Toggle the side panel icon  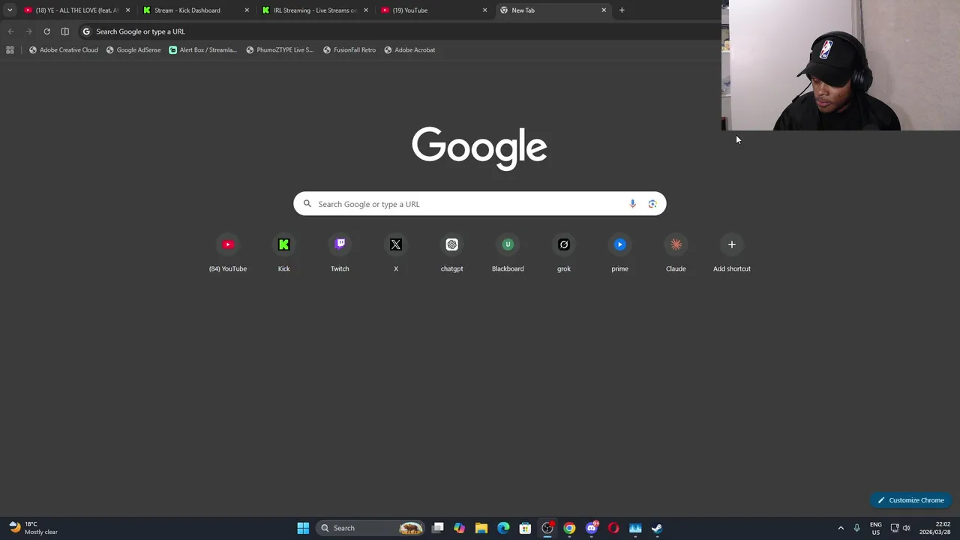[x=64, y=31]
